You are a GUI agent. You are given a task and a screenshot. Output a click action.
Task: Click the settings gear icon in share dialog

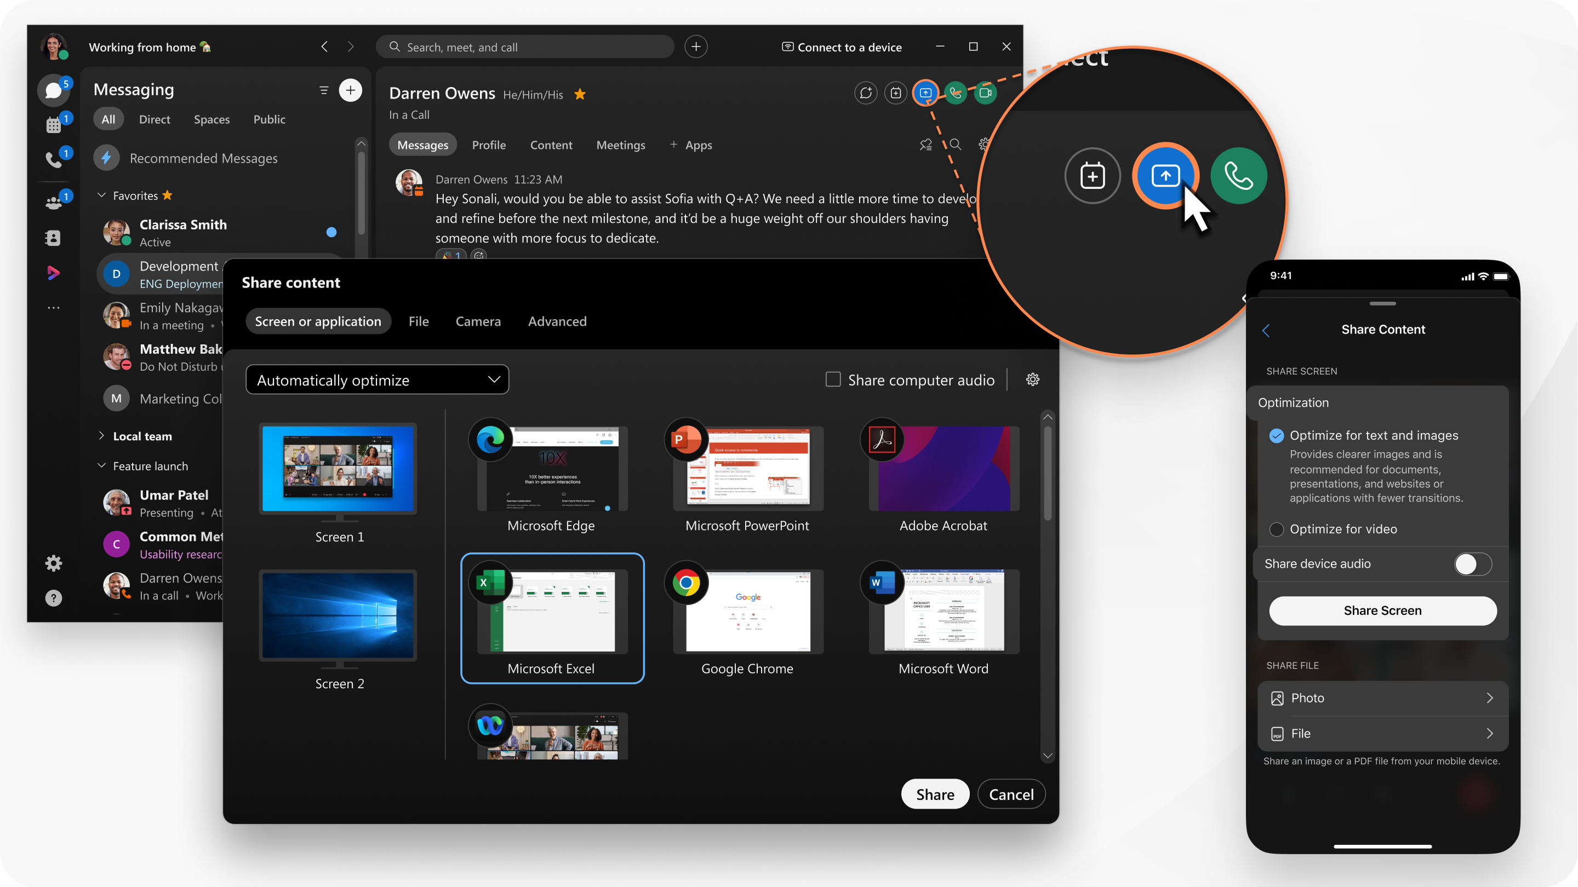(1032, 379)
